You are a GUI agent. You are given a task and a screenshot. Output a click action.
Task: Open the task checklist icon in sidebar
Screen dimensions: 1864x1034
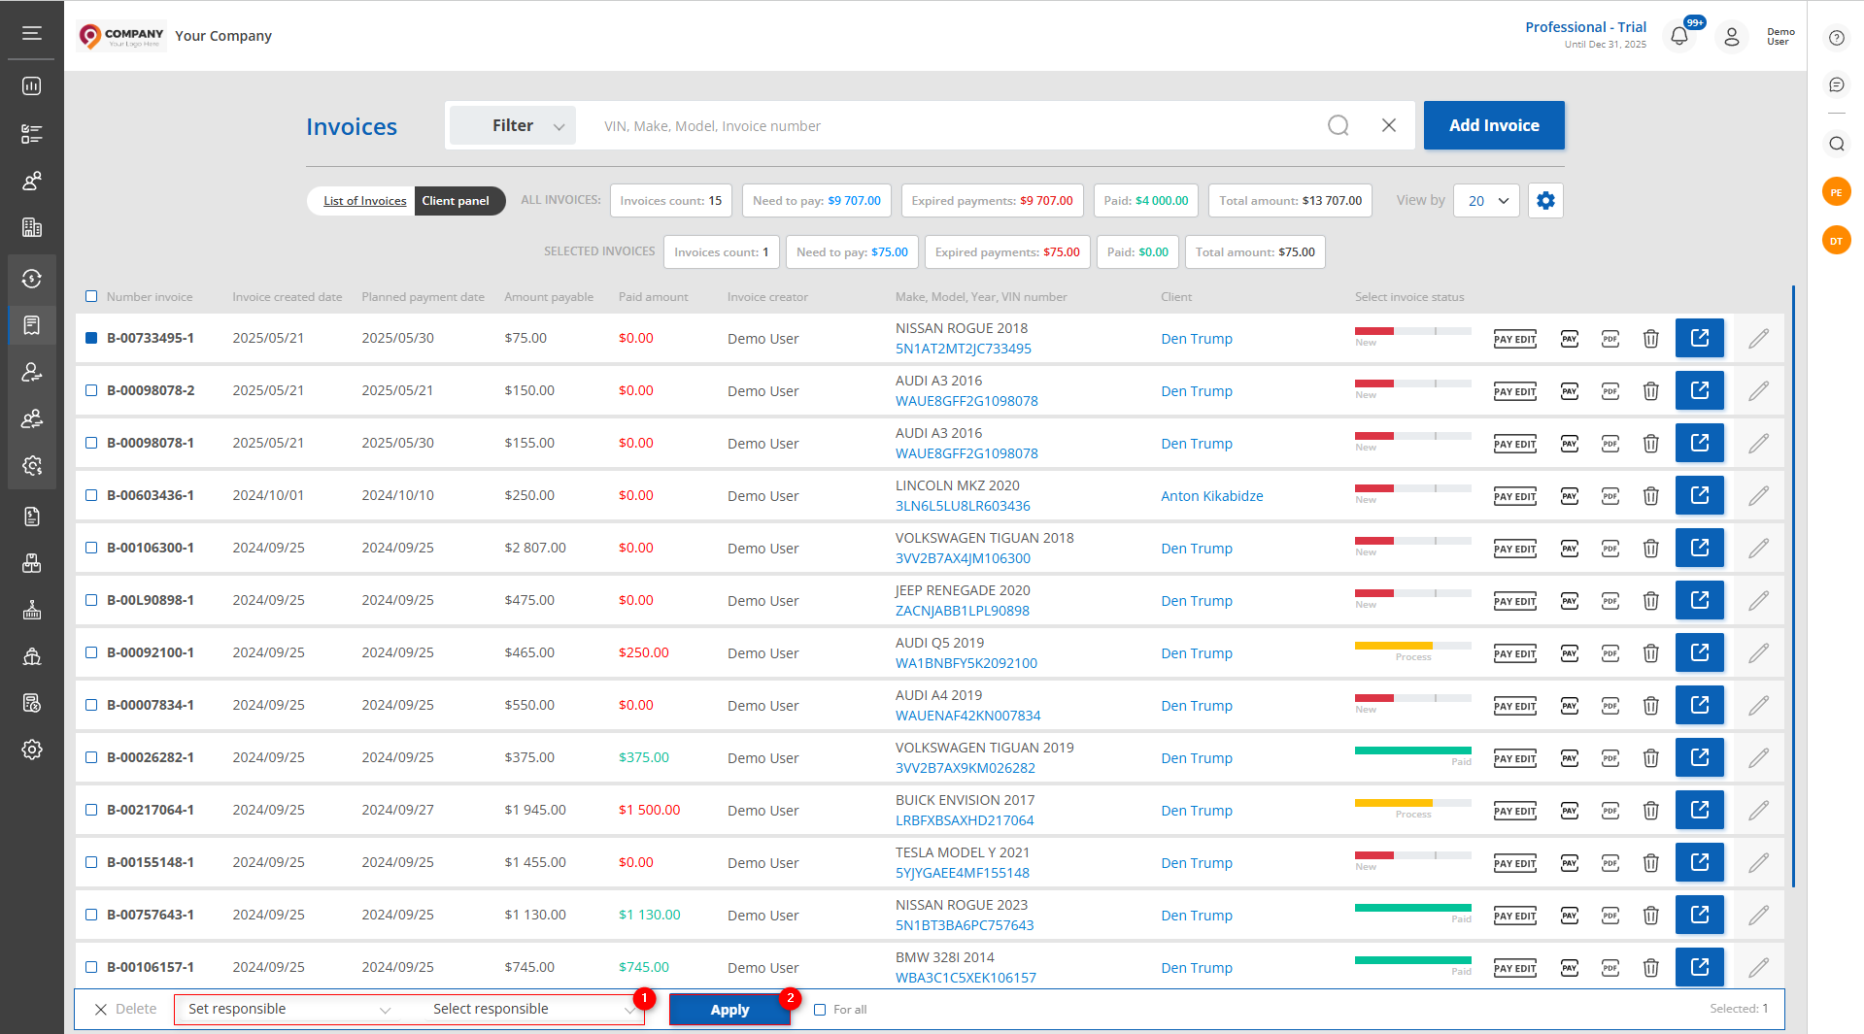(32, 134)
